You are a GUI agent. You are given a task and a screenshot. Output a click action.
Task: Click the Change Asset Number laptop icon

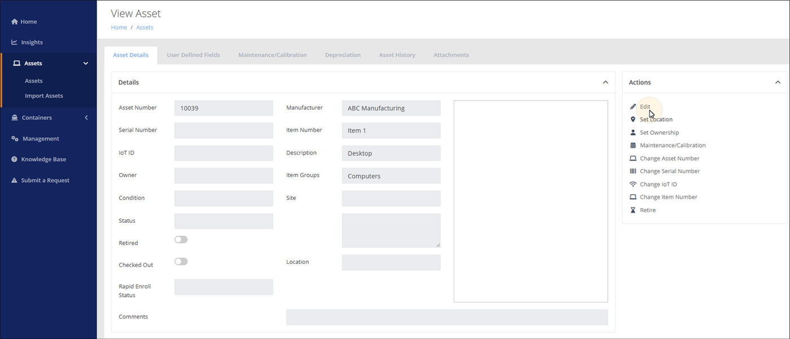pos(633,159)
